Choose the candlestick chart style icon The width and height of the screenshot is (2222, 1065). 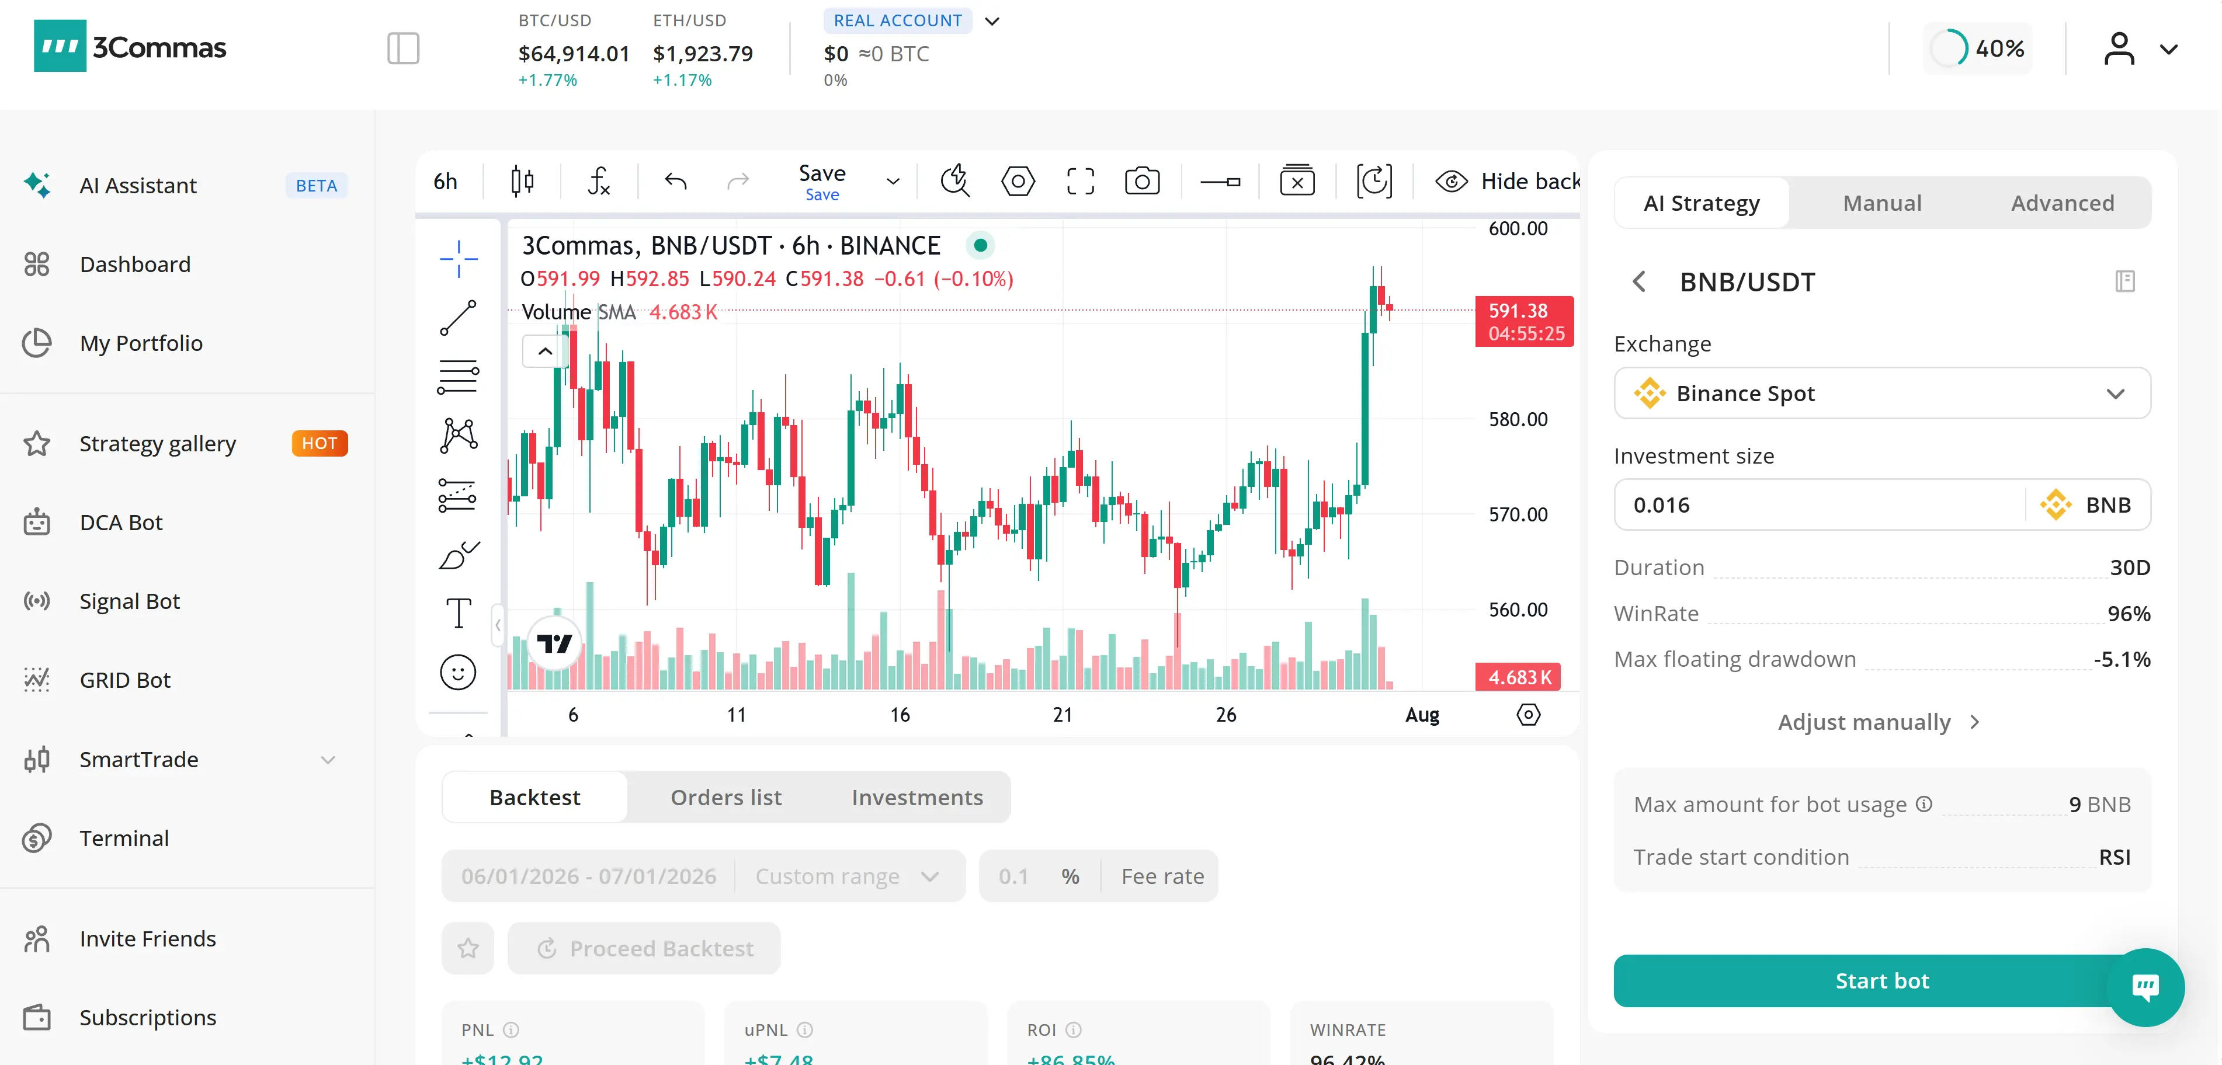click(x=522, y=182)
